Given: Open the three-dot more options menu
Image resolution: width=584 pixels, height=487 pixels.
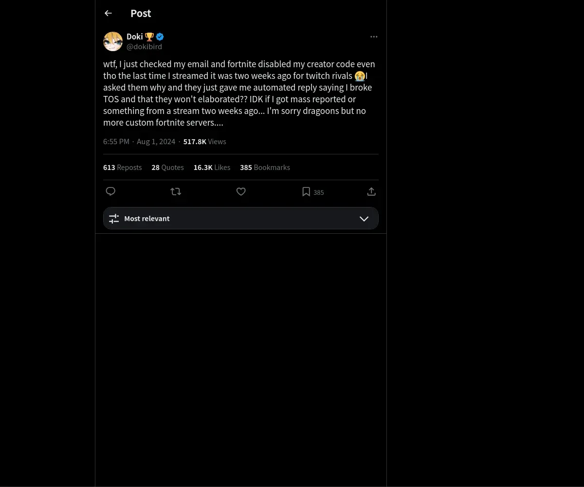Looking at the screenshot, I should click(374, 37).
